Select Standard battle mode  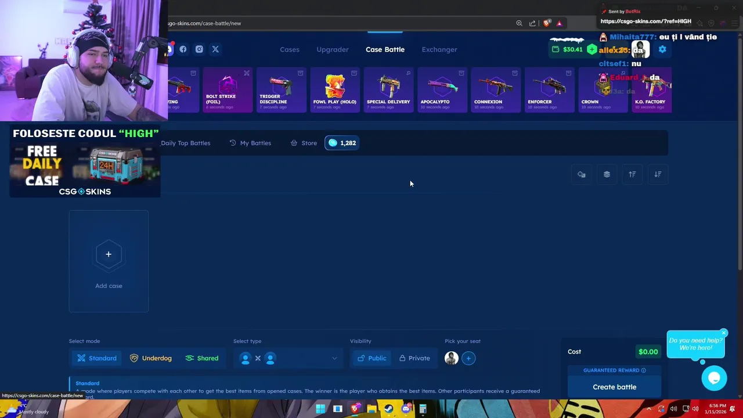[x=98, y=358]
